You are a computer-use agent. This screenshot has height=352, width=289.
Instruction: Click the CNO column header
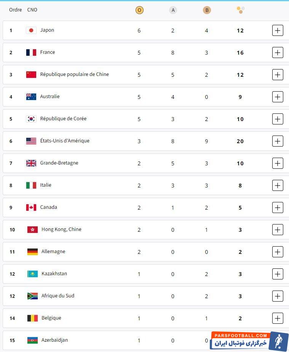coord(32,10)
